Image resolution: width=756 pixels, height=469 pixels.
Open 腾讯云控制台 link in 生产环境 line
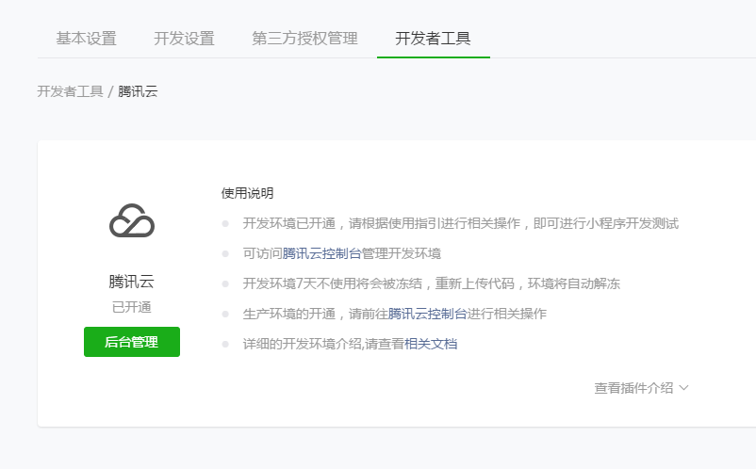[427, 314]
